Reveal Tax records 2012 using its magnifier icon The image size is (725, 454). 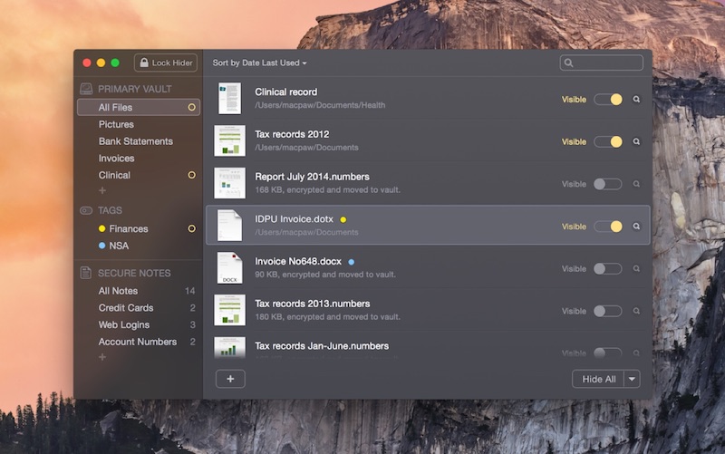636,141
